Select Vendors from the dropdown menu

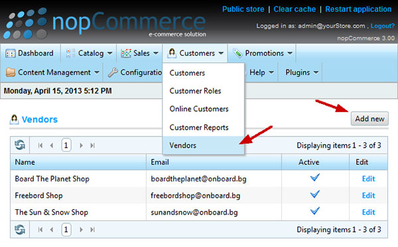click(204, 146)
